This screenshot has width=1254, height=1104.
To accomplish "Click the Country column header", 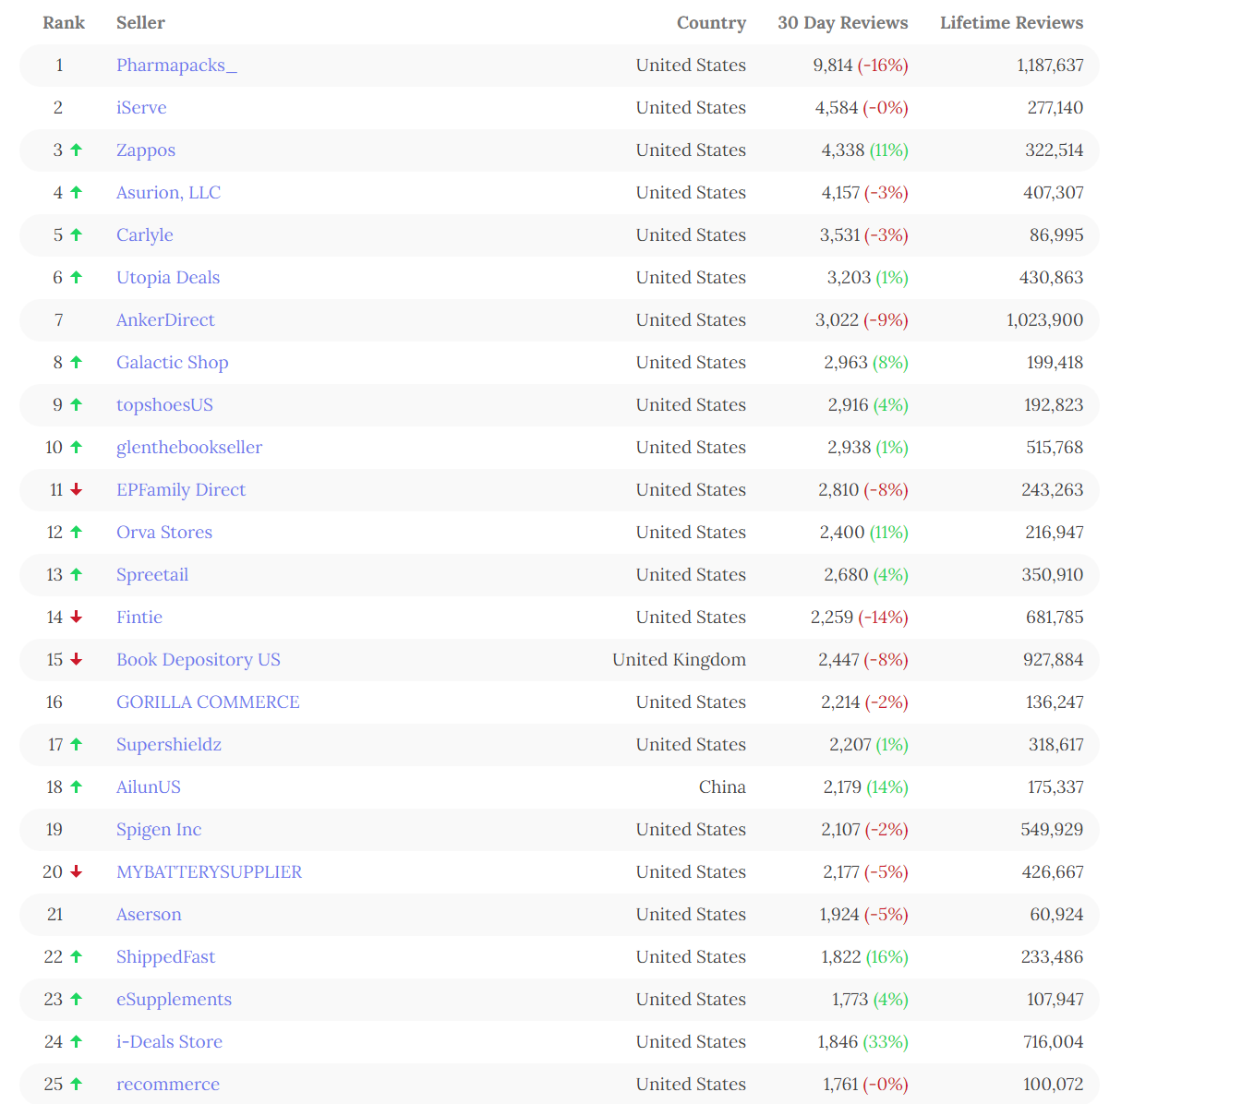I will (x=711, y=23).
